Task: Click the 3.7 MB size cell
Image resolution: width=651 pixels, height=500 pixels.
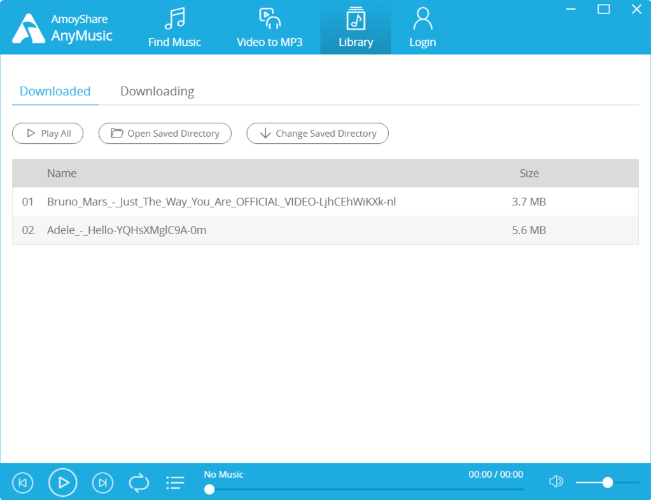Action: (529, 202)
